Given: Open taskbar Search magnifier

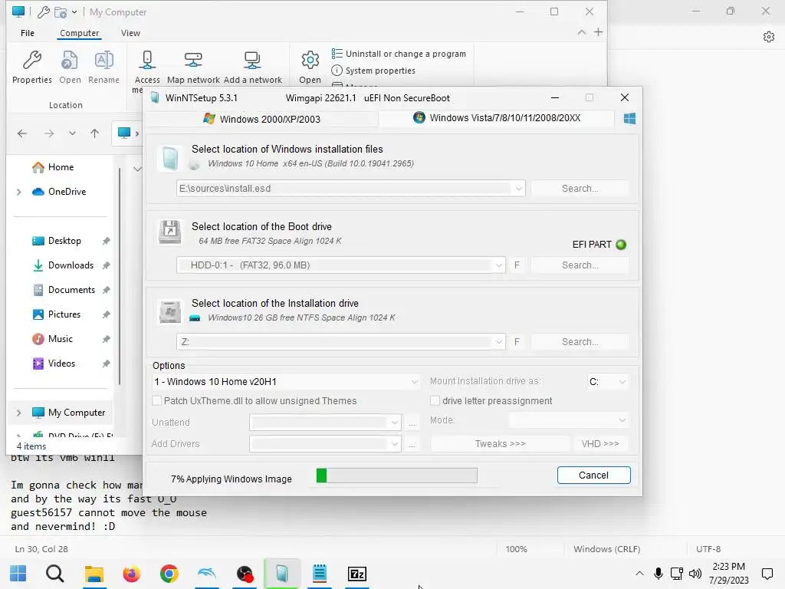Looking at the screenshot, I should pyautogui.click(x=55, y=574).
